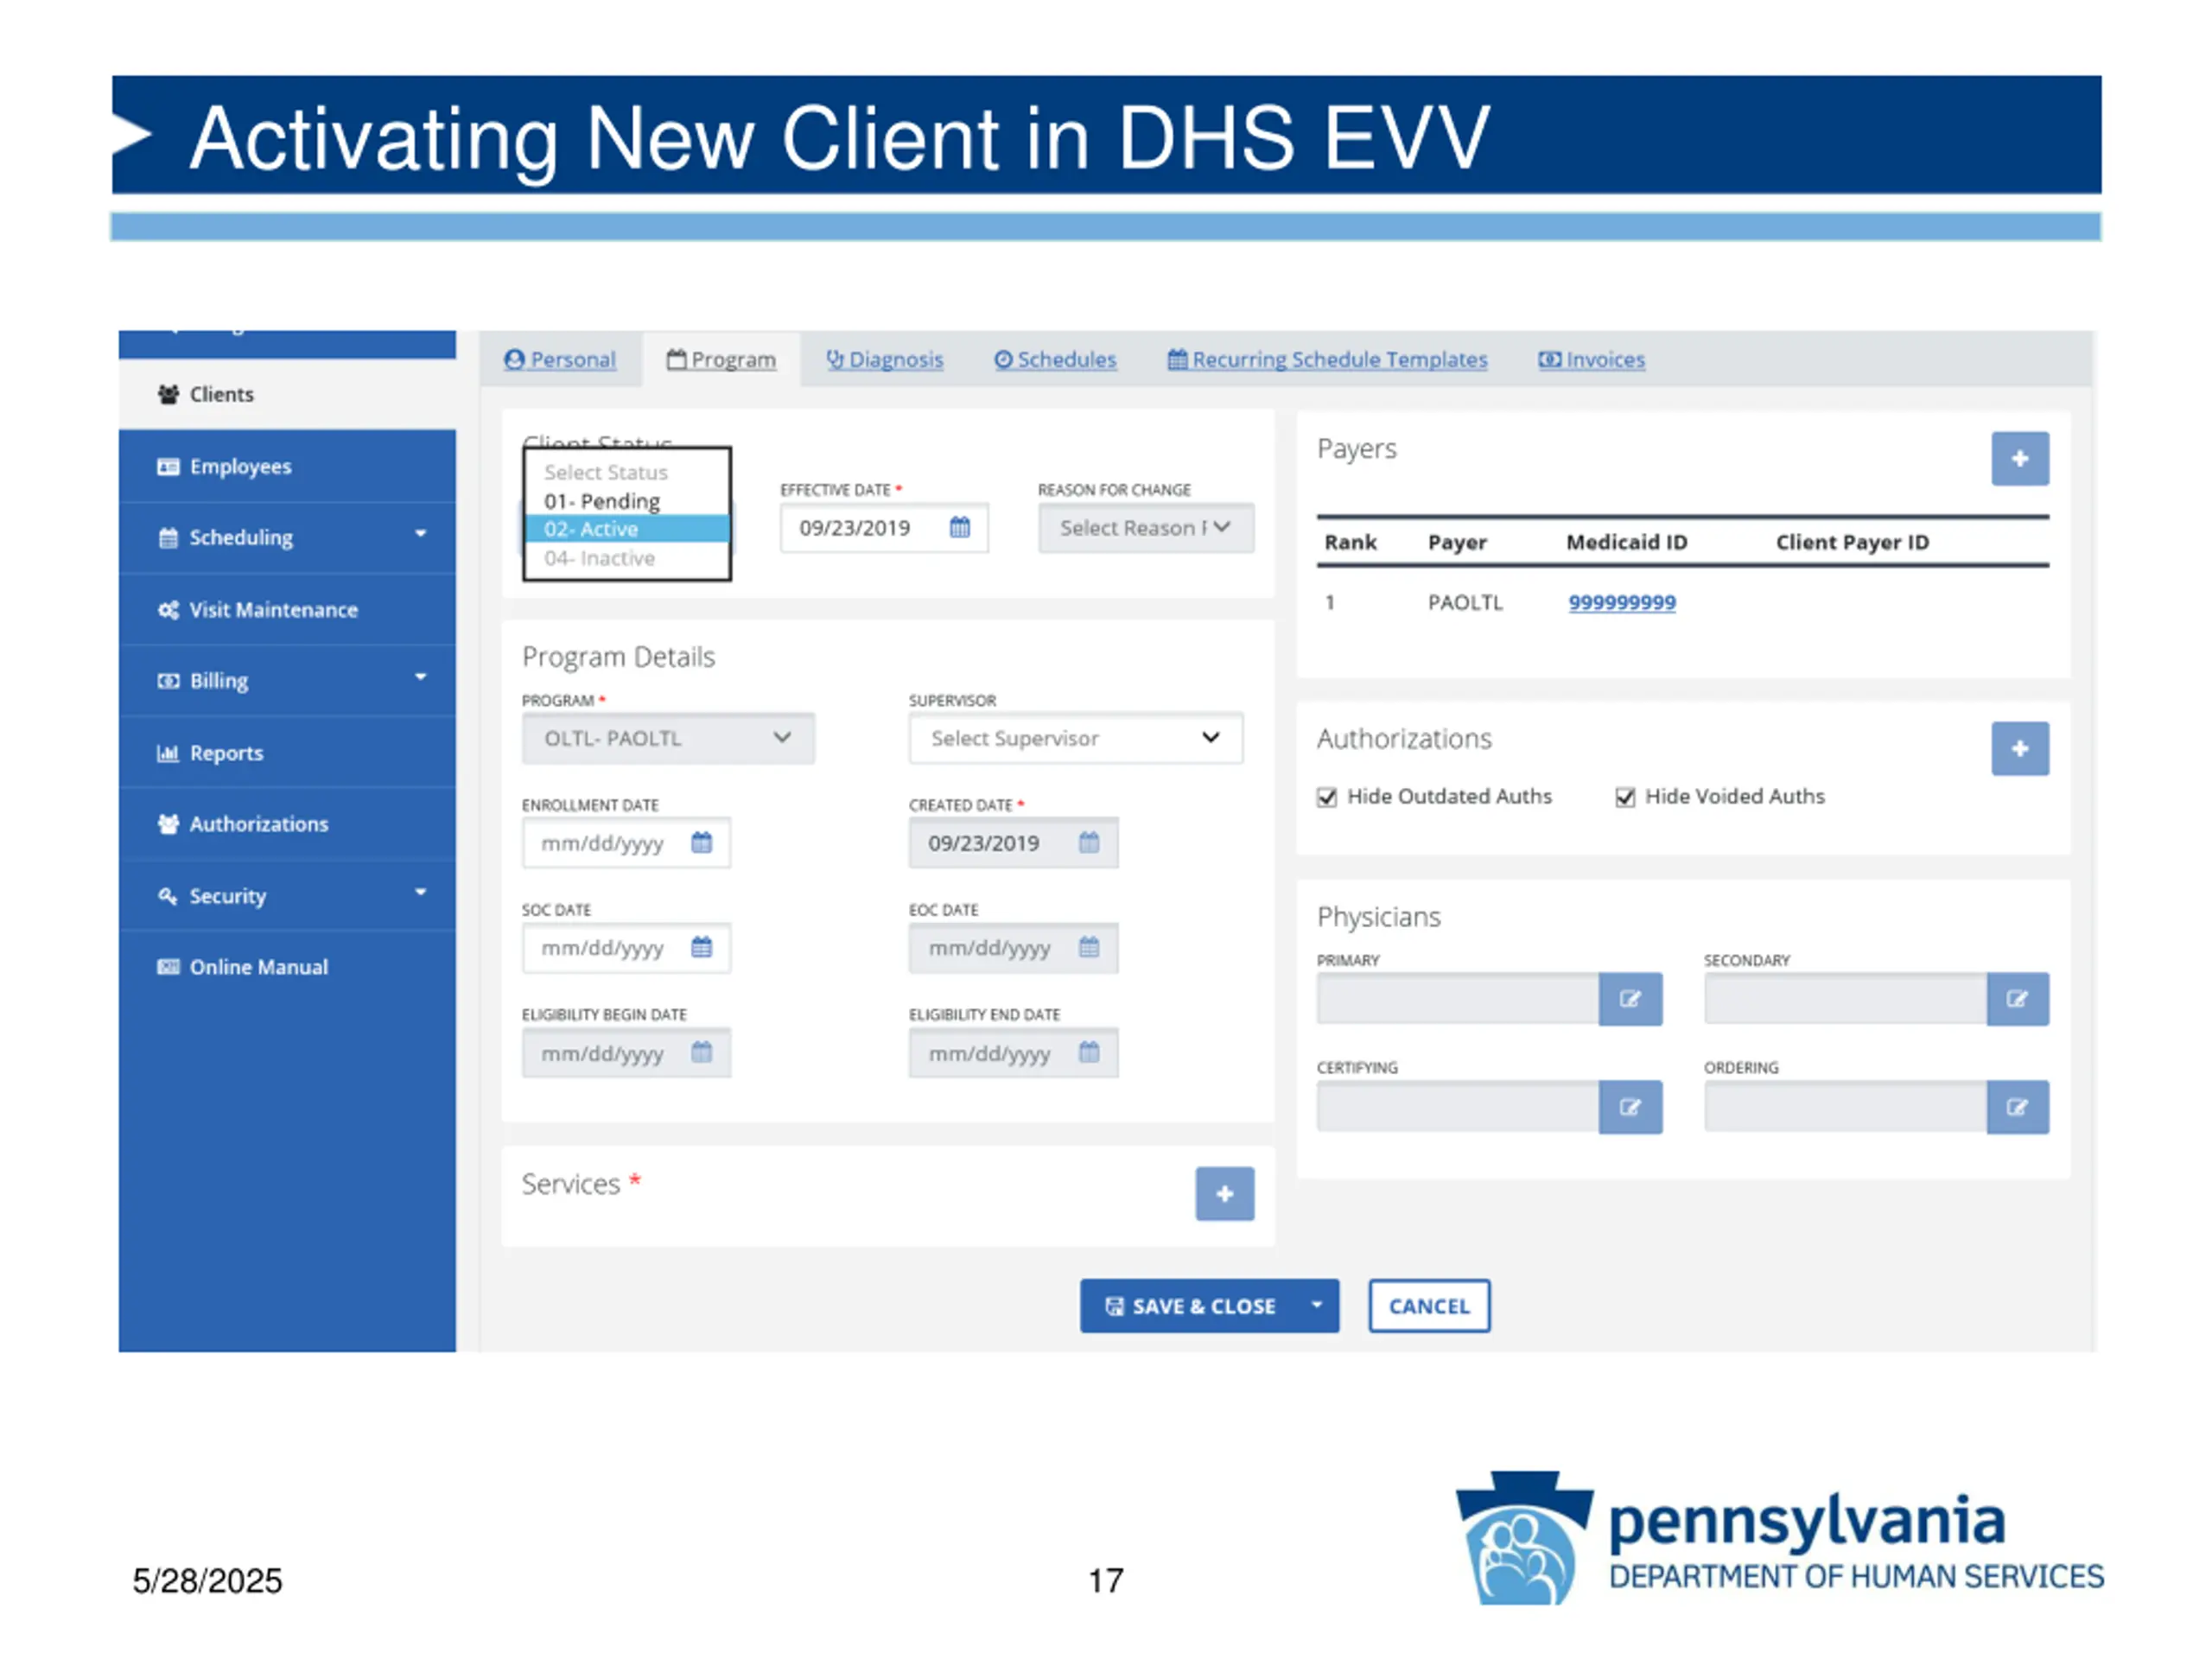Viewport: 2212px width, 1659px height.
Task: Click the Cancel button
Action: [1429, 1306]
